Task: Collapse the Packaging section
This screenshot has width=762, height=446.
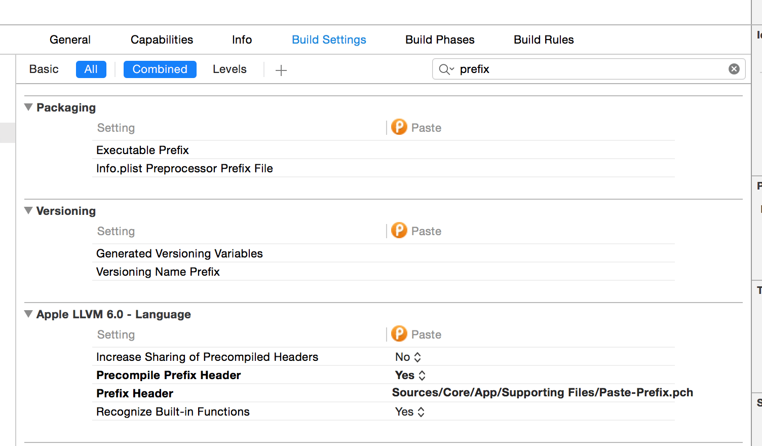Action: tap(28, 107)
